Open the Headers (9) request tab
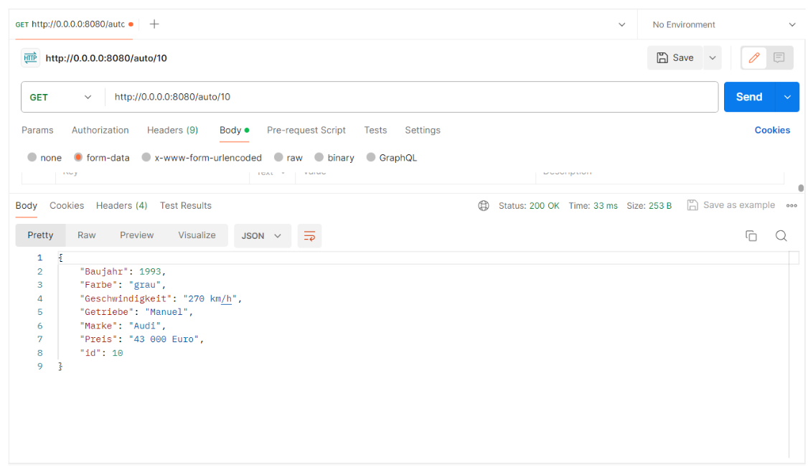The height and width of the screenshot is (467, 808). pos(173,131)
